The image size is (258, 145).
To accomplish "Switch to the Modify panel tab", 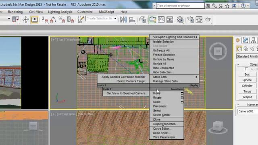I will point(246,40).
